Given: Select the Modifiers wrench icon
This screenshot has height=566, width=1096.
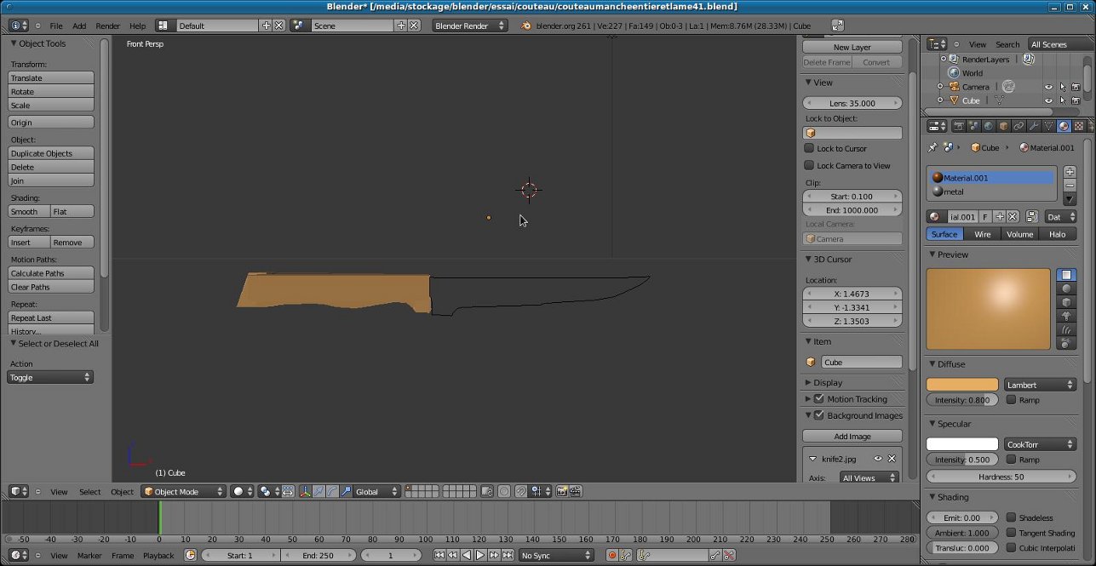Looking at the screenshot, I should pos(1034,126).
